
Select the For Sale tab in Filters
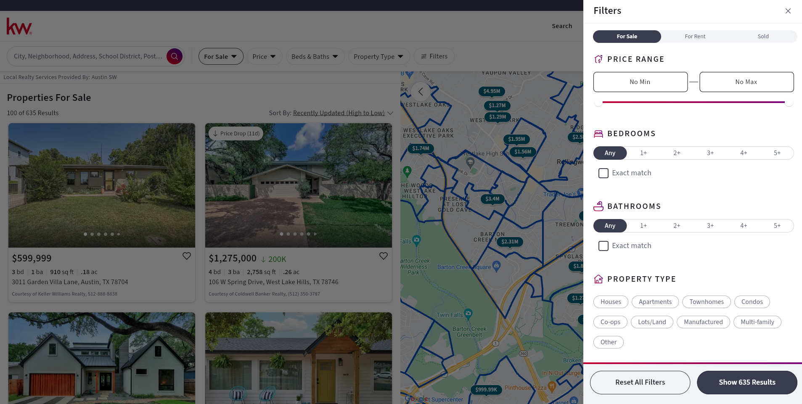point(627,37)
